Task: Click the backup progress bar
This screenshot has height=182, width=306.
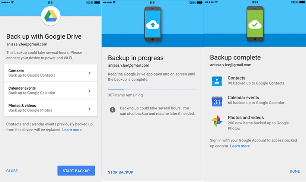Action: [153, 90]
